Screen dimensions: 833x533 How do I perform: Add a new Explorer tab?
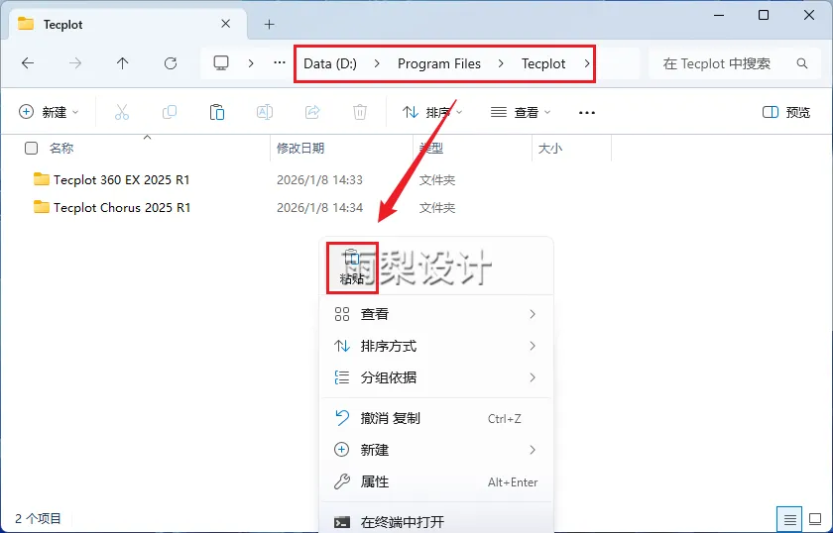(270, 25)
